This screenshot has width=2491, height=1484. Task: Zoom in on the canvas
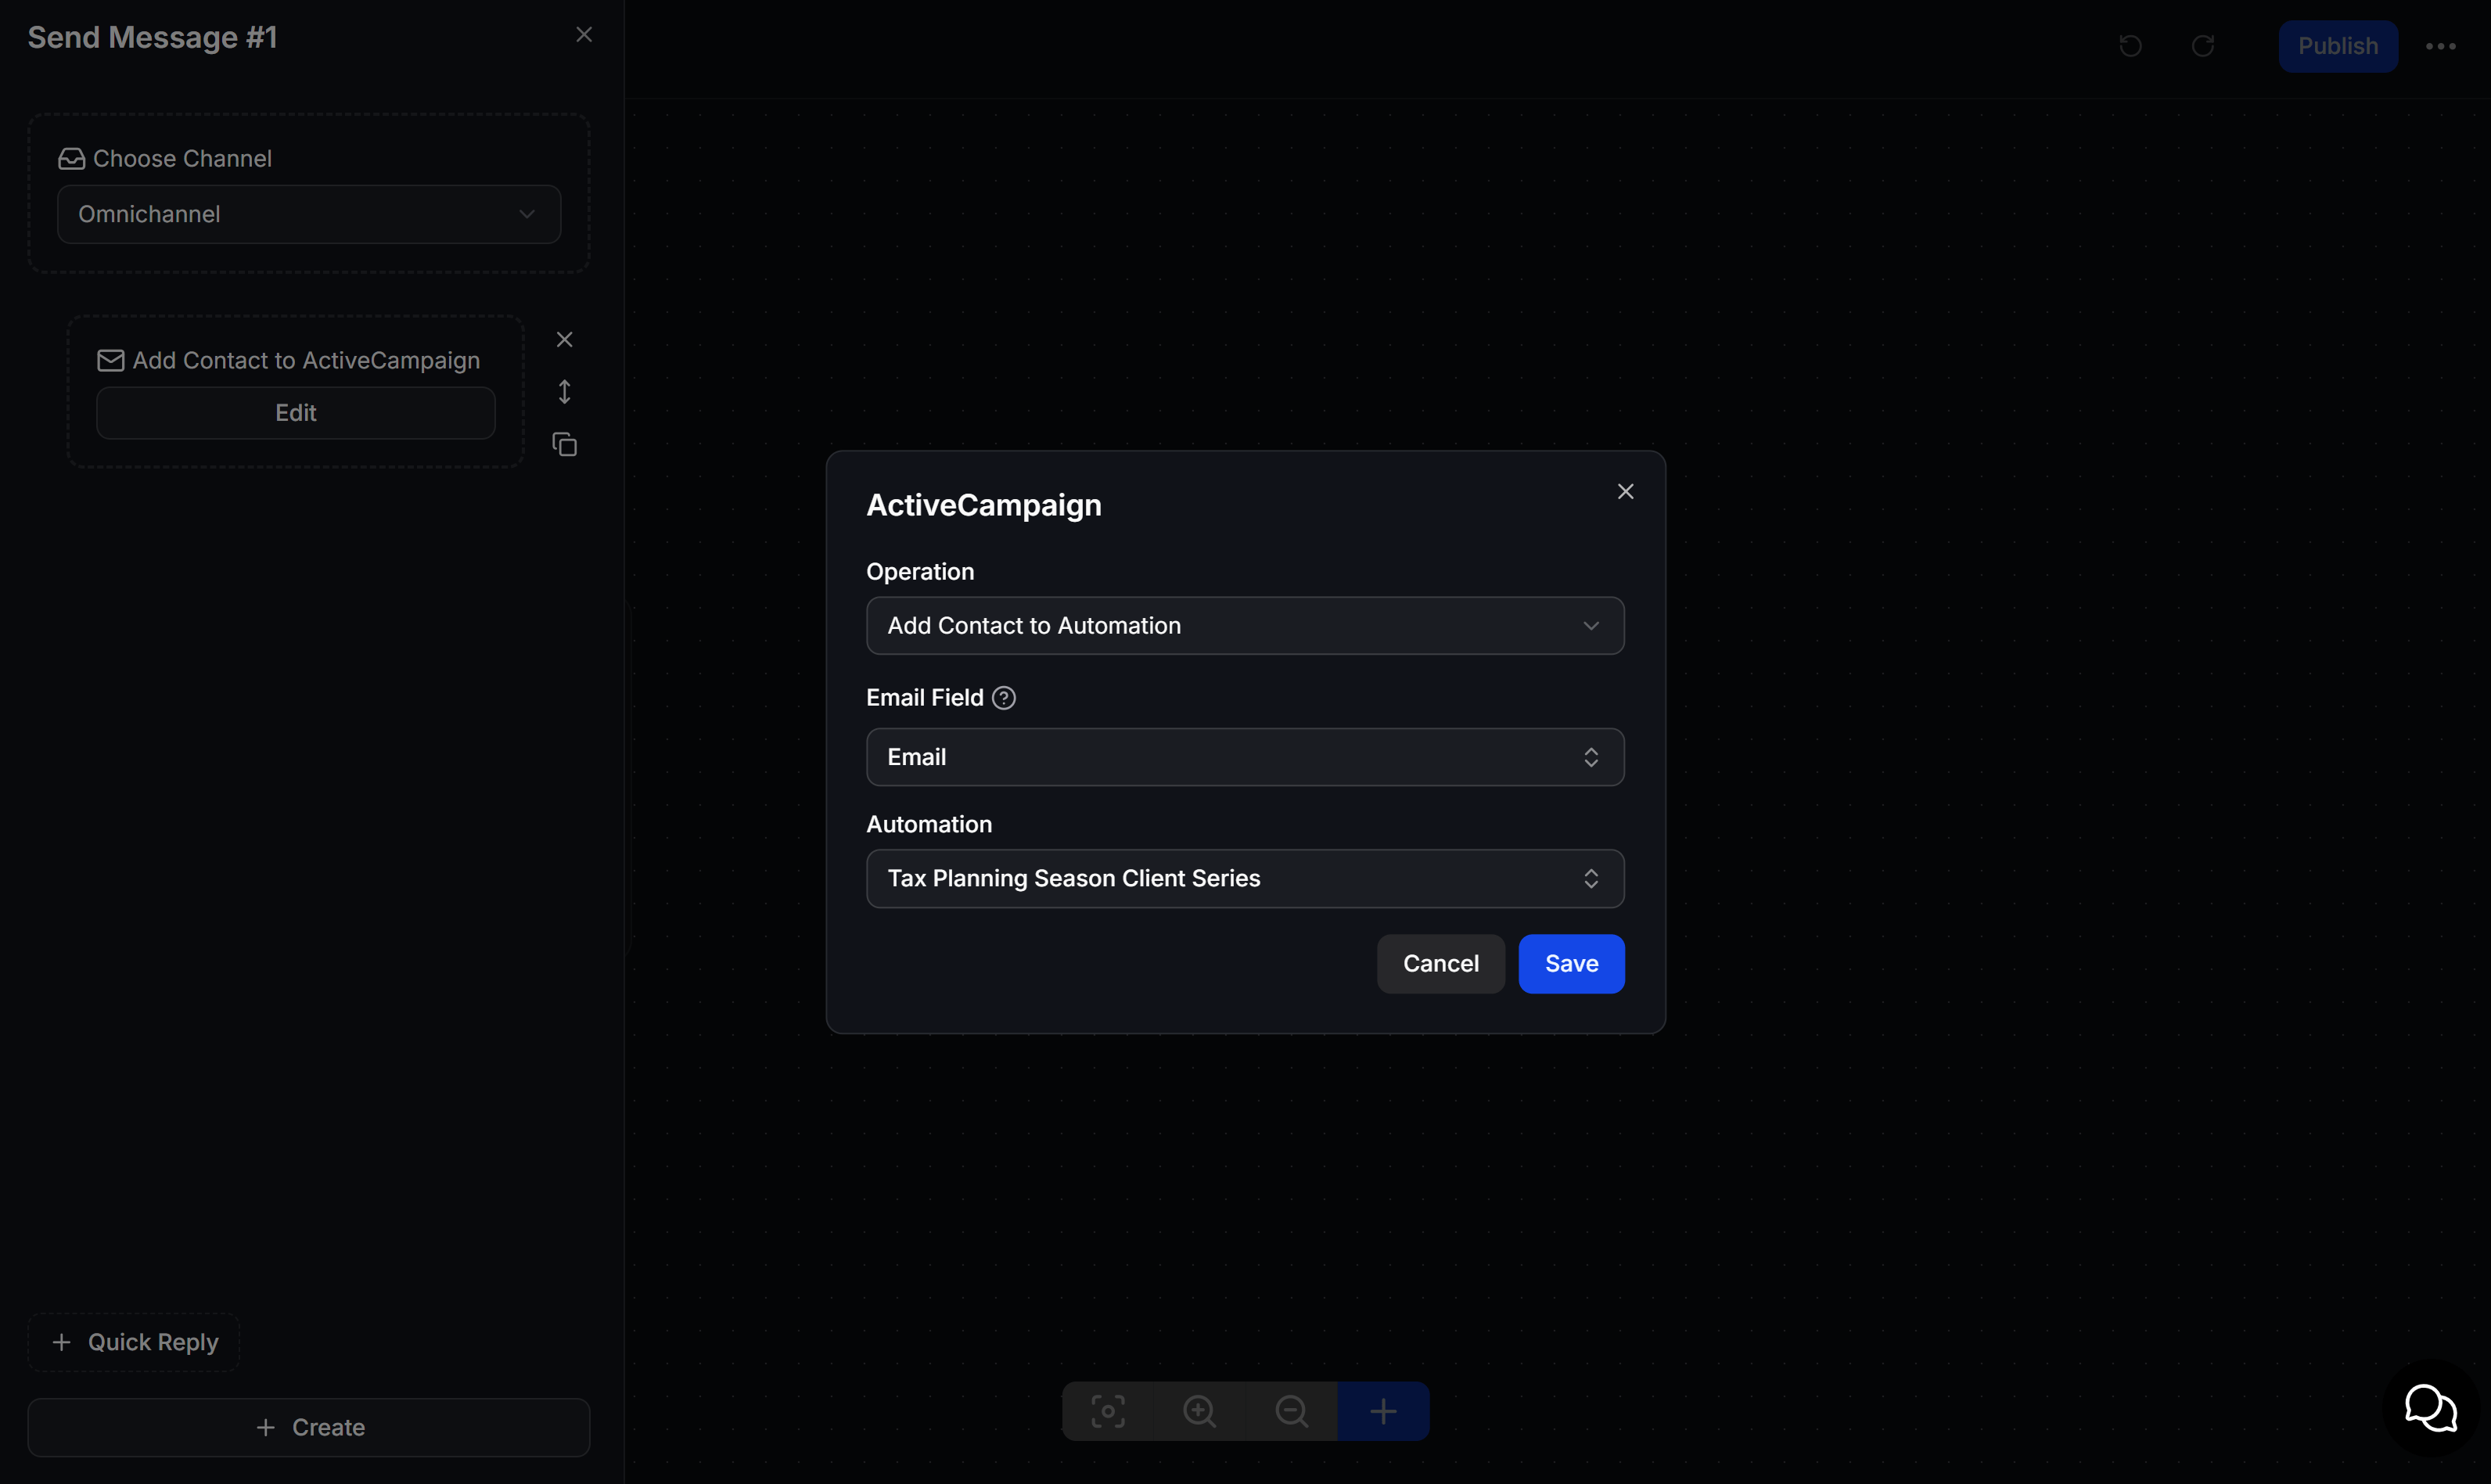tap(1199, 1411)
